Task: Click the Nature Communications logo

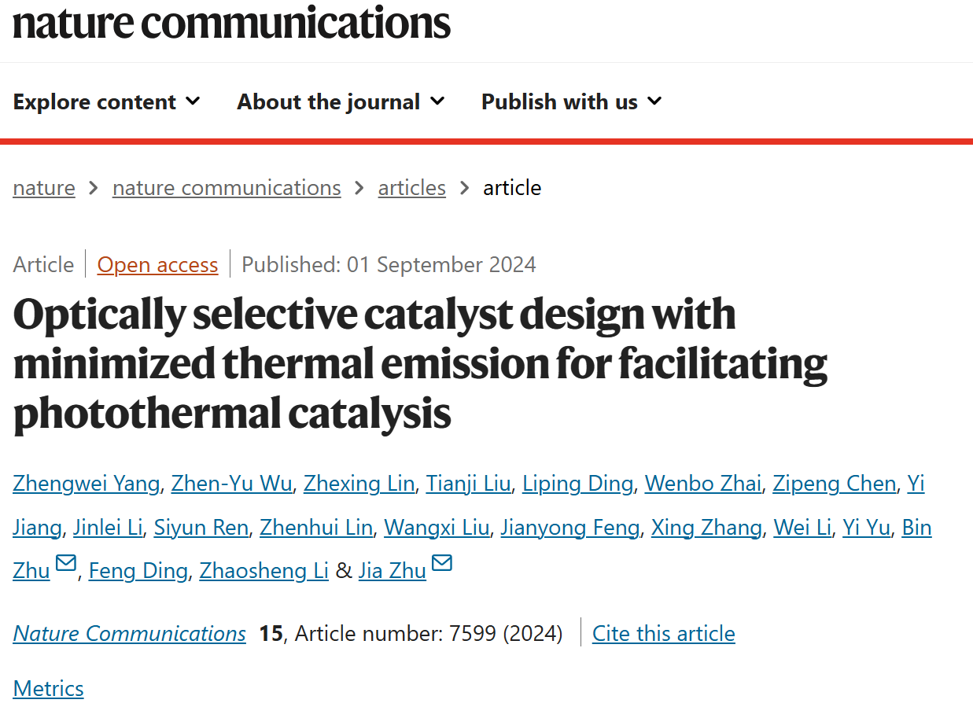Action: point(232,22)
